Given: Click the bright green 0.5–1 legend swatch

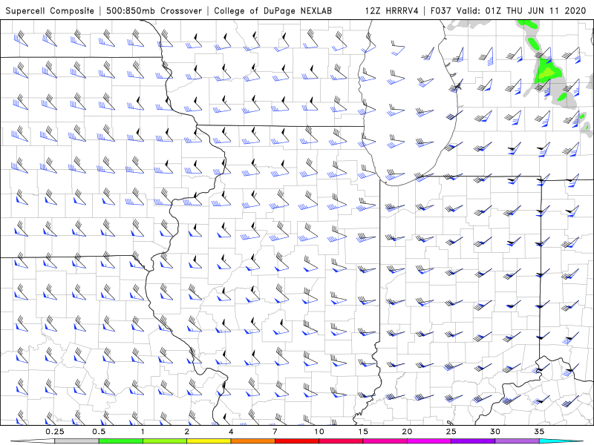Looking at the screenshot, I should pyautogui.click(x=121, y=441).
